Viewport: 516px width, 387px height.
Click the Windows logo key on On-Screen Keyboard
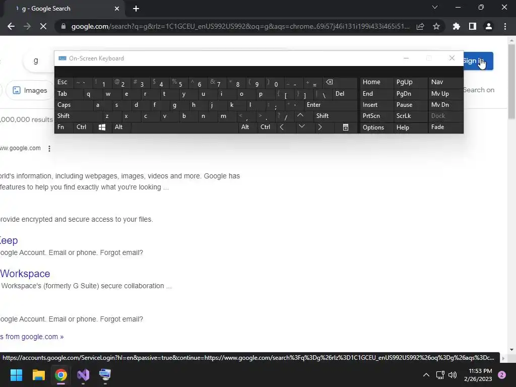(x=102, y=127)
